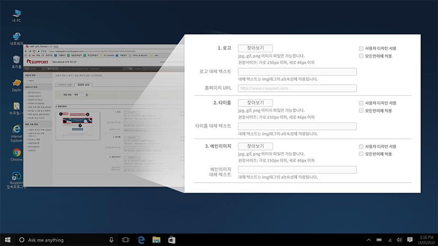Image resolution: width=438 pixels, height=246 pixels.
Task: Open Internet Explorer desktop shortcut
Action: pyautogui.click(x=16, y=134)
